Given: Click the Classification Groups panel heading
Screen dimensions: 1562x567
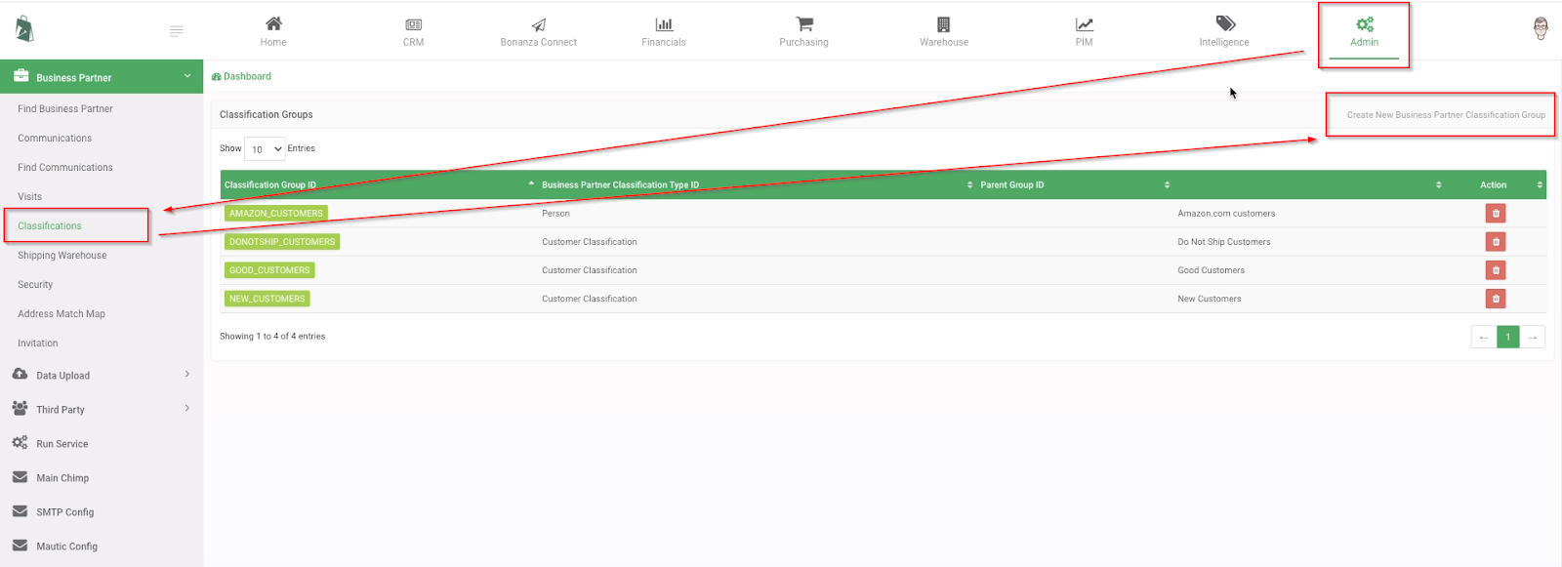Looking at the screenshot, I should coord(267,114).
